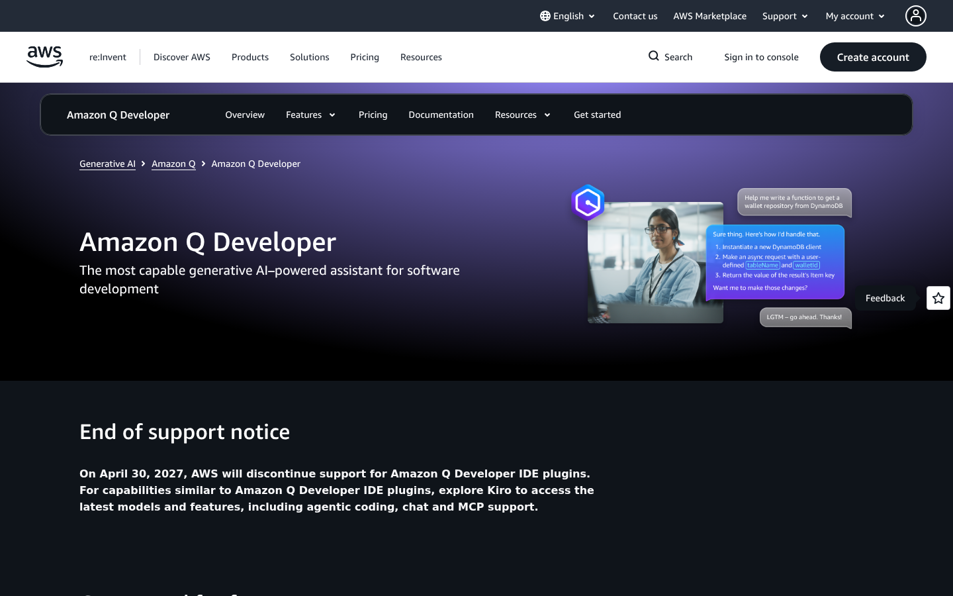Click Sign in to console
This screenshot has width=953, height=596.
762,57
